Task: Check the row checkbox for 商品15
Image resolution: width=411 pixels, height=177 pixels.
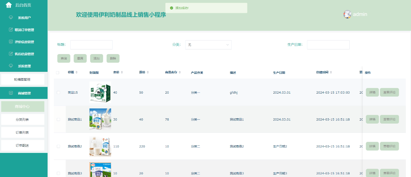Action: [58, 93]
